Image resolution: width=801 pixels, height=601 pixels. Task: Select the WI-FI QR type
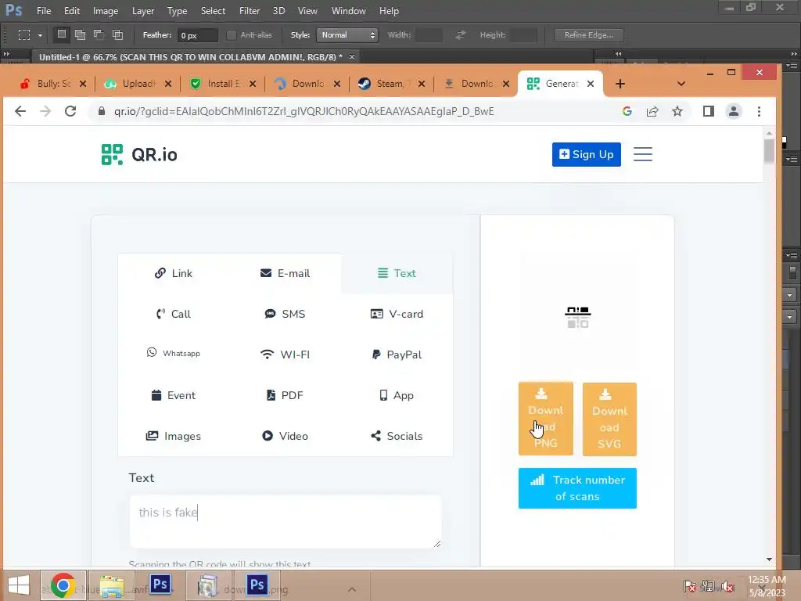(x=285, y=354)
